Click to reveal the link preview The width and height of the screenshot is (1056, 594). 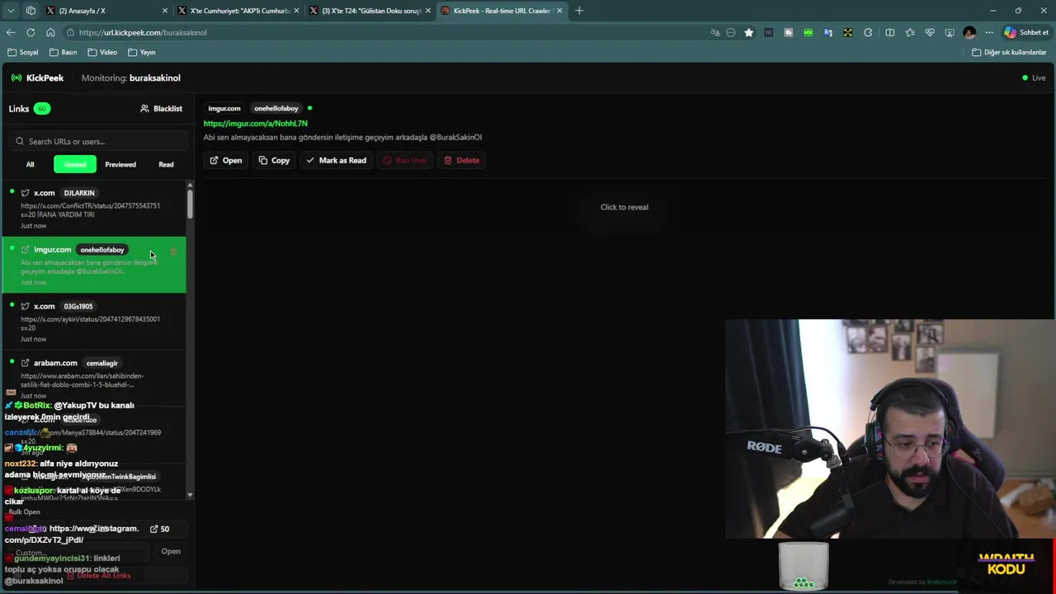624,207
